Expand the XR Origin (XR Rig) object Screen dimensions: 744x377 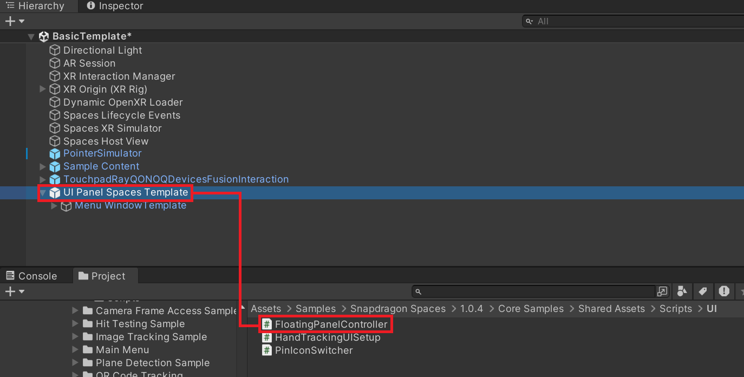point(43,89)
